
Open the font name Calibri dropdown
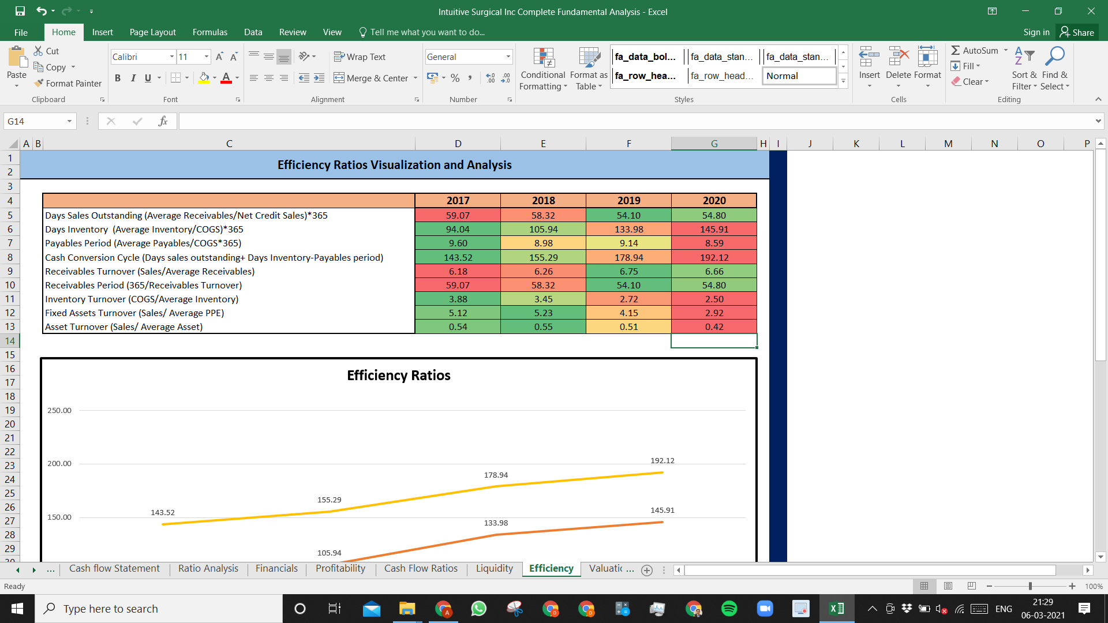(171, 57)
